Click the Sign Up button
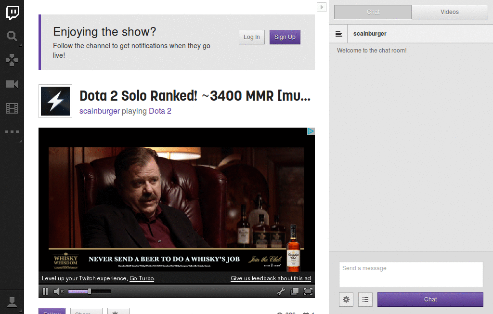Screen dimensions: 493x314 (x=285, y=37)
